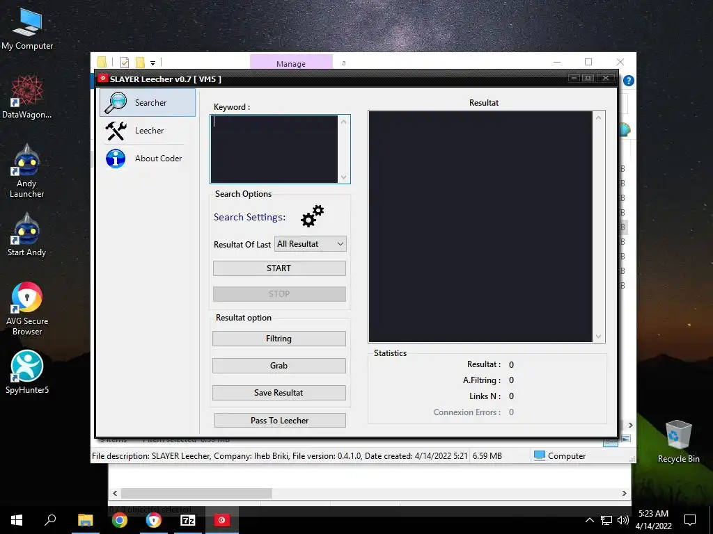
Task: Open File Explorer from taskbar
Action: (85, 520)
